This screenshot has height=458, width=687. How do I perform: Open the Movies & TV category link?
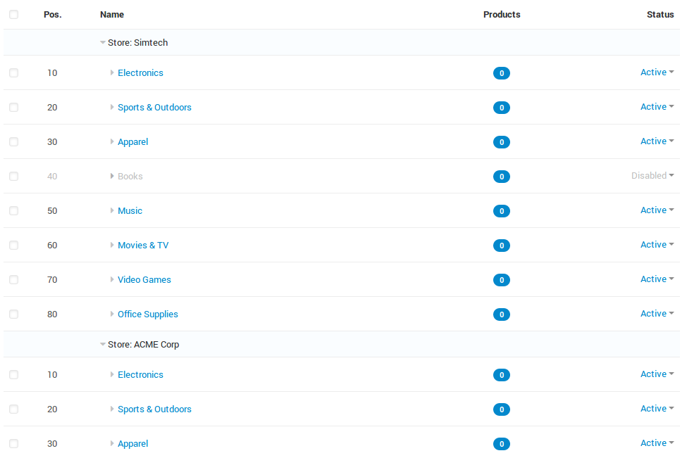(x=143, y=245)
